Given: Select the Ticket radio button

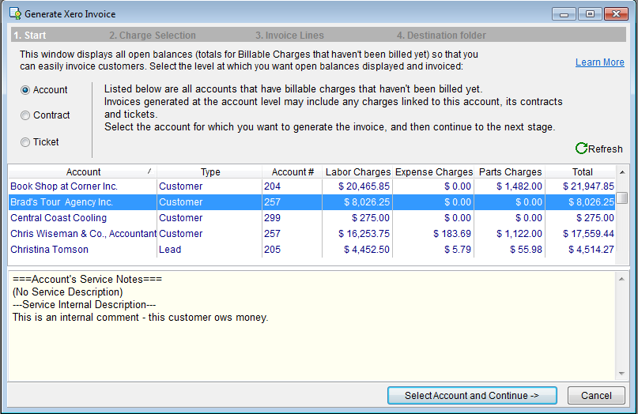Looking at the screenshot, I should [x=25, y=142].
